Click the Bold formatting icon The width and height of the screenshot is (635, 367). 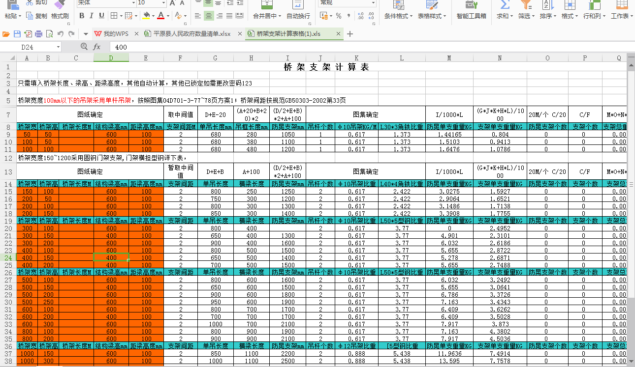[82, 16]
